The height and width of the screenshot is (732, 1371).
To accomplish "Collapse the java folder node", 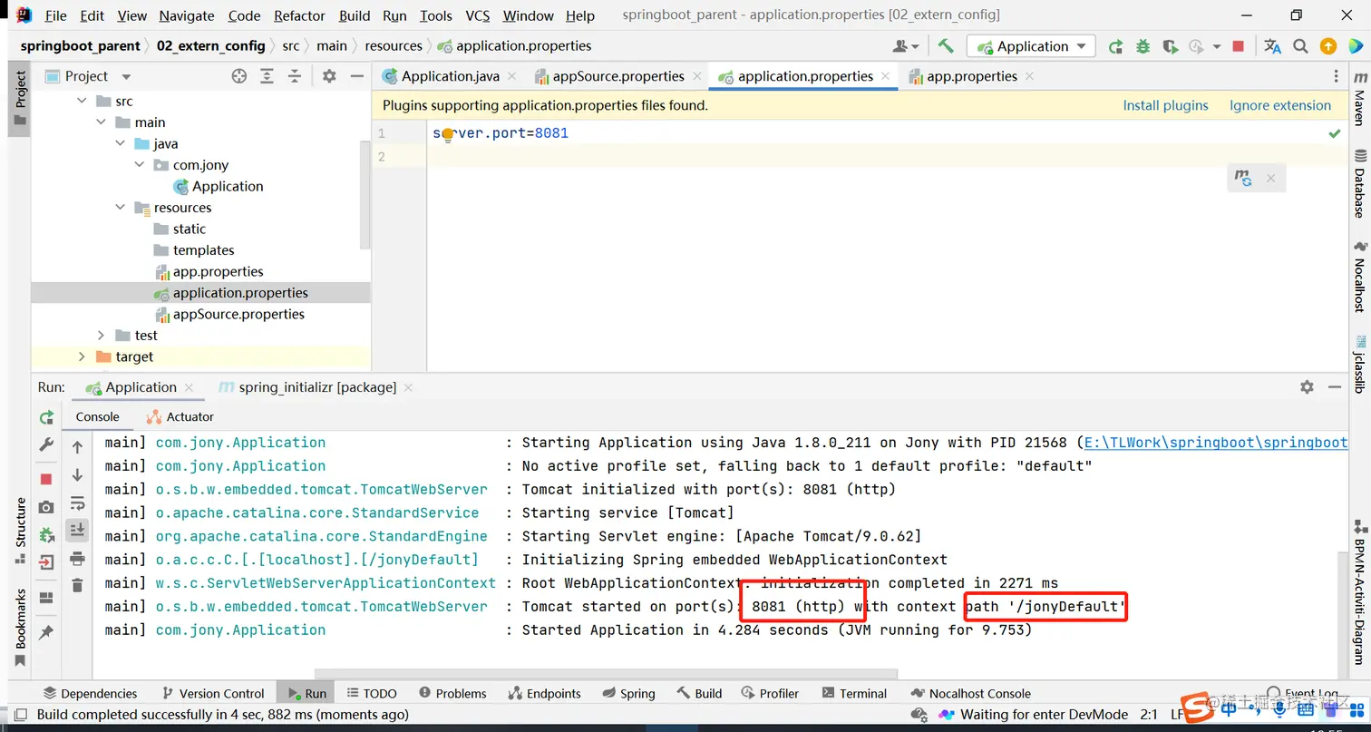I will [120, 144].
